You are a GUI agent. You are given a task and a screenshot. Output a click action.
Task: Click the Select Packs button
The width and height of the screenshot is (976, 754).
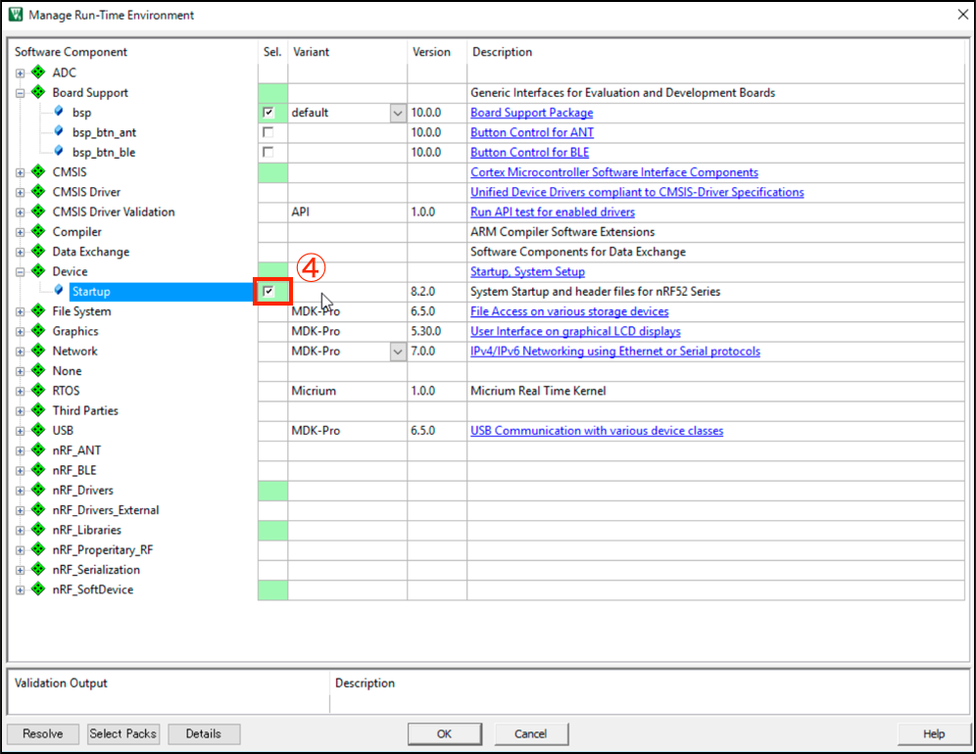tap(123, 733)
